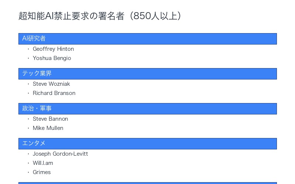Image resolution: width=295 pixels, height=184 pixels.
Task: Select the Joseph Gordon-Levitt entry
Action: coord(60,154)
